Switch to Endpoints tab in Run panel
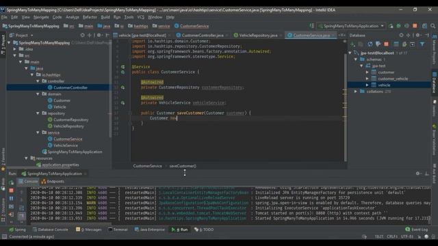438x246 pixels. pos(53,181)
